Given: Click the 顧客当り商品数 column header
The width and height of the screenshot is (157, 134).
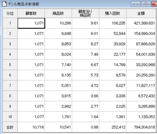Looking at the screenshot, I should pos(85,14).
